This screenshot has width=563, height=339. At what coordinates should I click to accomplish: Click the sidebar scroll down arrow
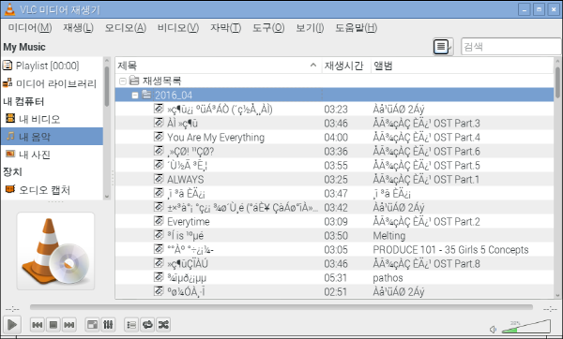point(107,197)
